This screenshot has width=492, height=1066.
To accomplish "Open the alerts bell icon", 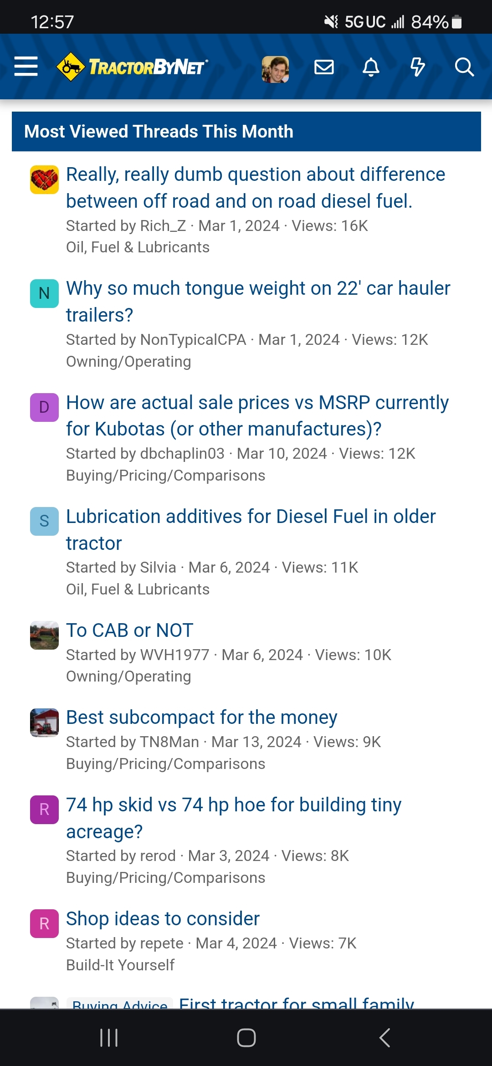I will tap(371, 67).
